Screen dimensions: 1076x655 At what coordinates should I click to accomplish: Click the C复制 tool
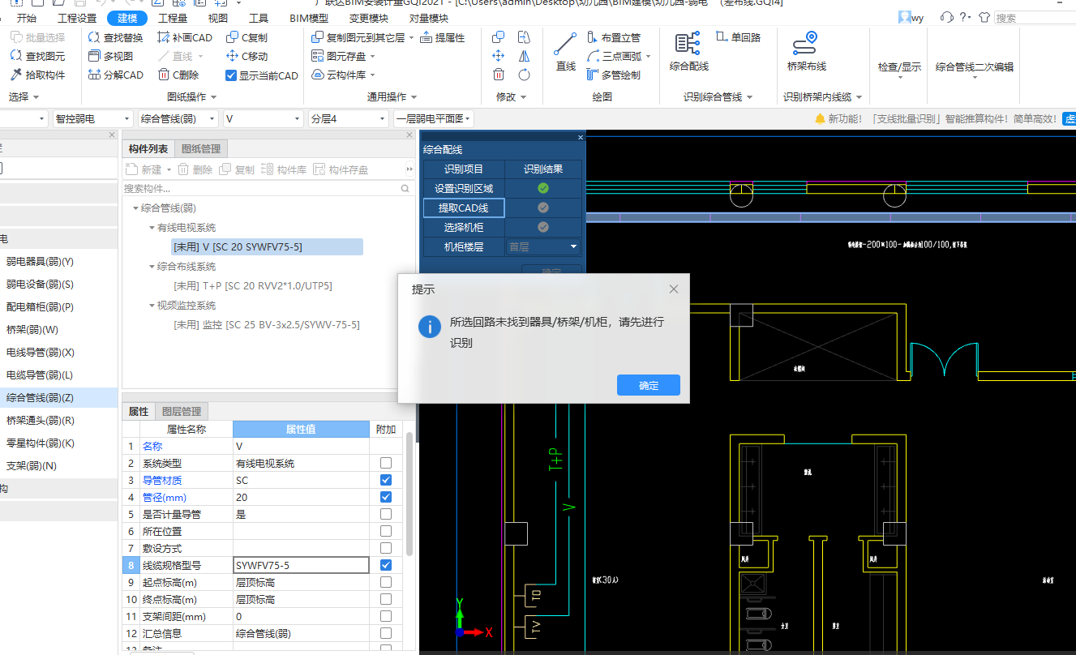pos(246,37)
